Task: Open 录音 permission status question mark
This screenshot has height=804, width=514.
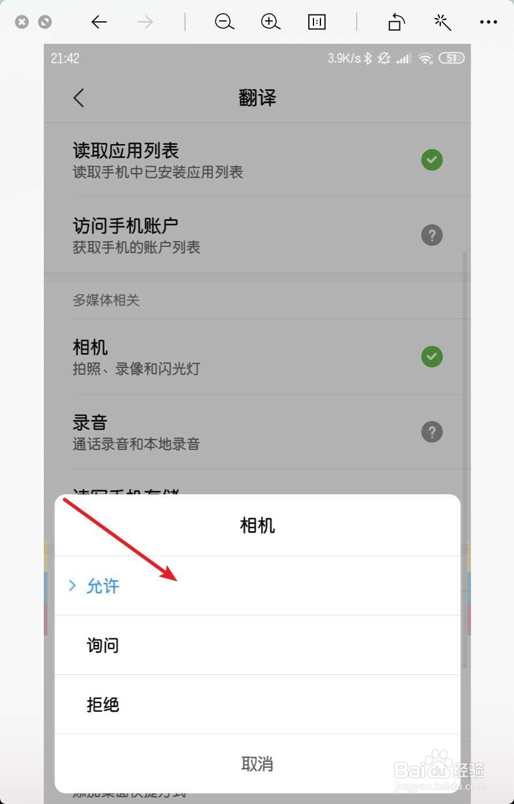Action: [432, 432]
